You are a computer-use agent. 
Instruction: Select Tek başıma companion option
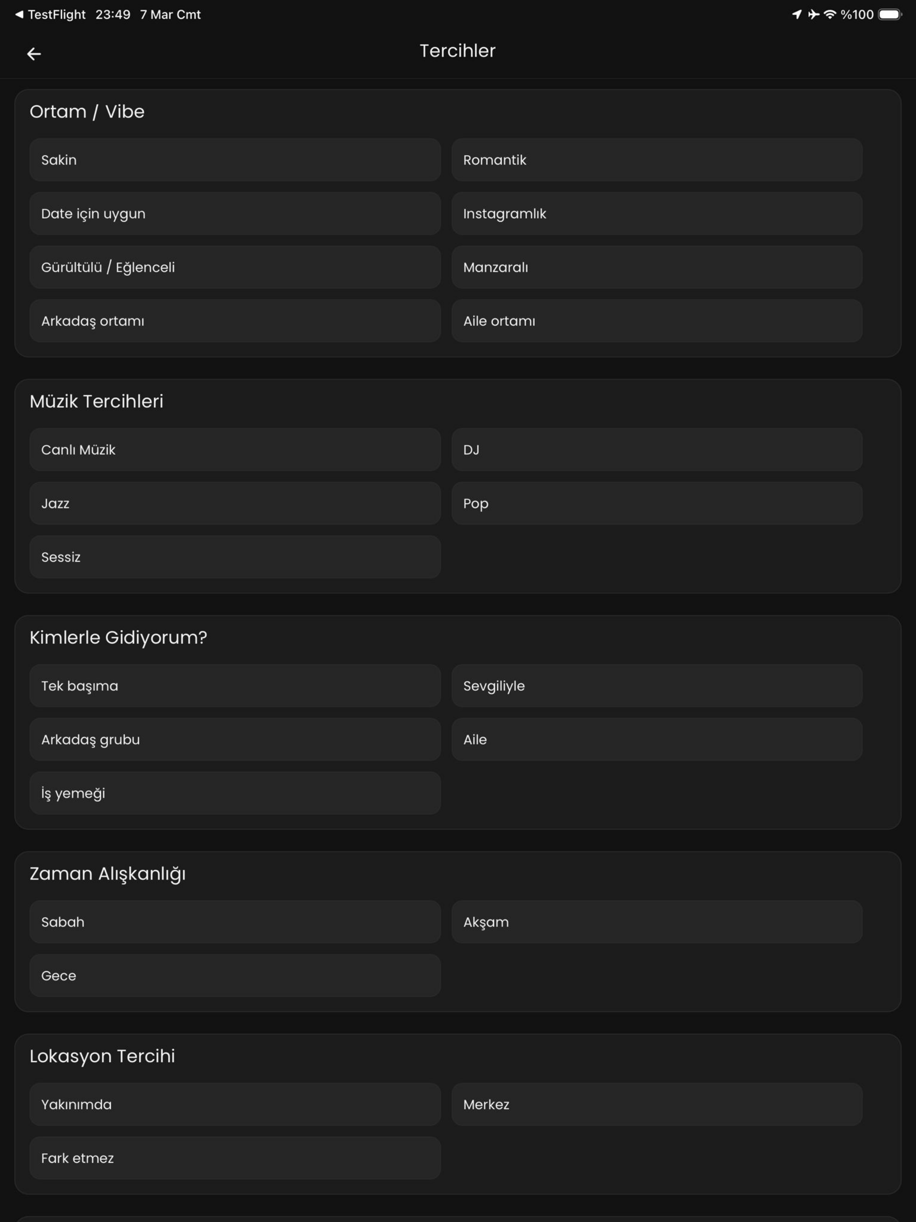pos(235,686)
